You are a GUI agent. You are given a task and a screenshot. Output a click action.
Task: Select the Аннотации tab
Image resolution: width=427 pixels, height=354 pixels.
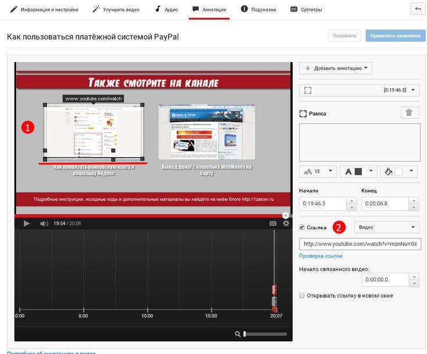(x=209, y=9)
